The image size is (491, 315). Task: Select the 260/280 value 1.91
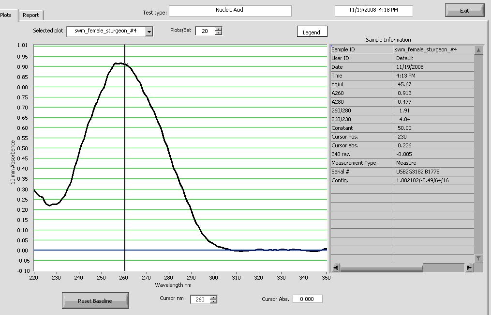pos(404,111)
